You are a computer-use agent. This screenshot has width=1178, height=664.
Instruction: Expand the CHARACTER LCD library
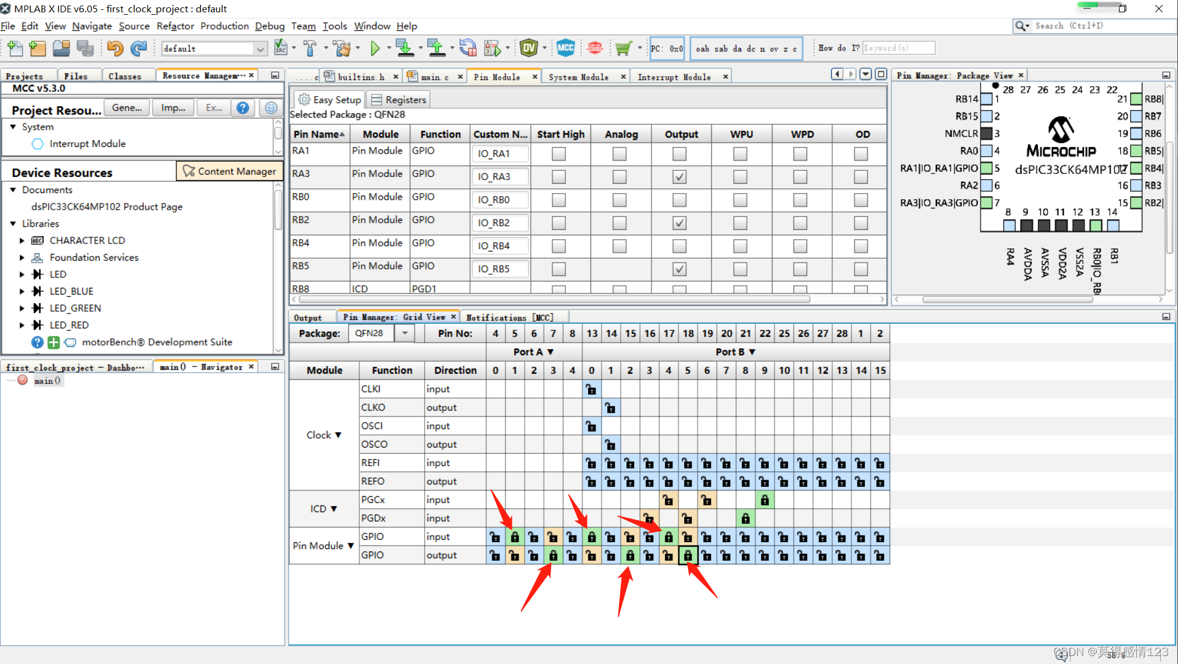(22, 241)
